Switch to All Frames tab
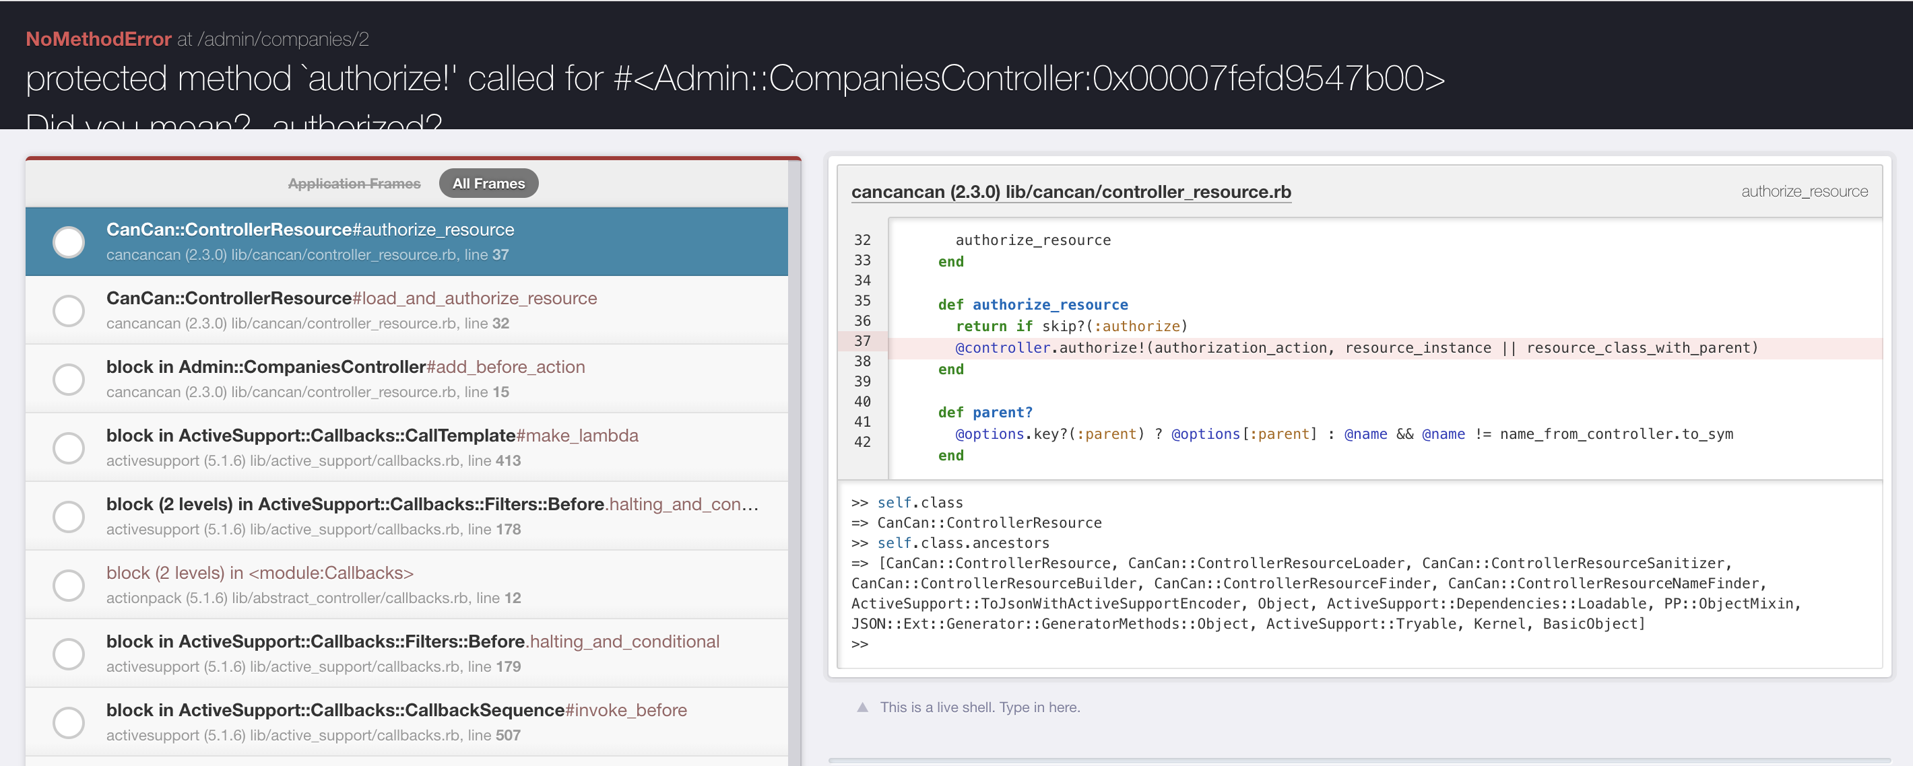The height and width of the screenshot is (766, 1913). pyautogui.click(x=488, y=183)
